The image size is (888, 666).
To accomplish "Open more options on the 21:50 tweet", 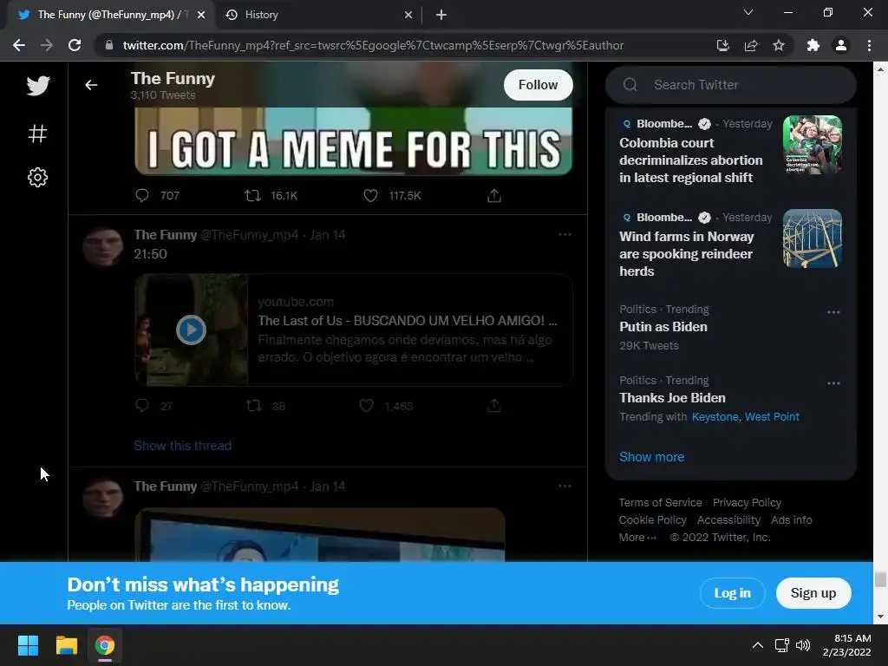I will click(x=565, y=234).
